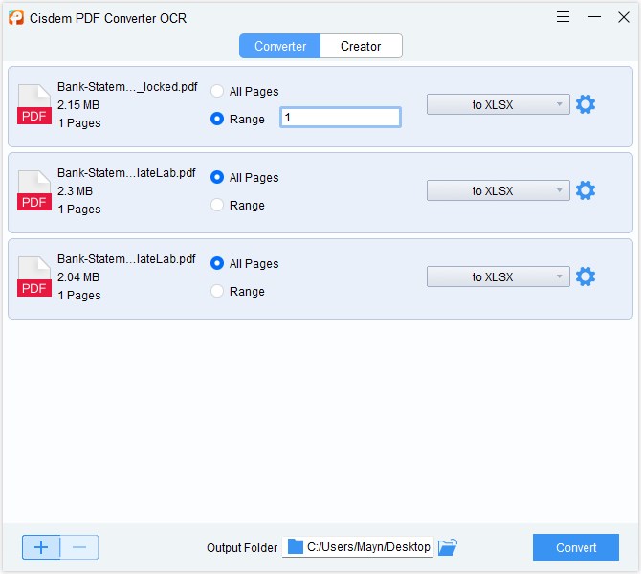Switch to the Creator tab
This screenshot has width=641, height=574.
click(x=361, y=46)
